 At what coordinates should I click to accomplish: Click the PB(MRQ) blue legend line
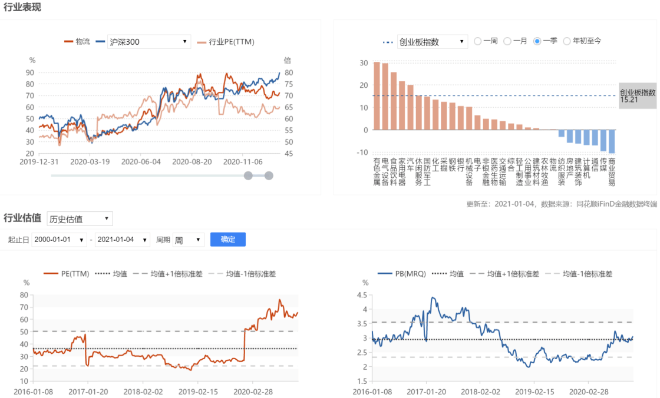tap(385, 274)
